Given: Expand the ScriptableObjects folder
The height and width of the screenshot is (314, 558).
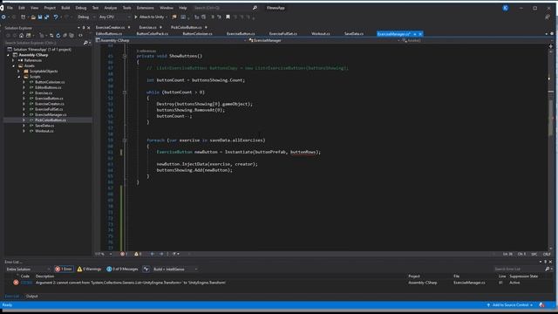Looking at the screenshot, I should click(x=19, y=72).
